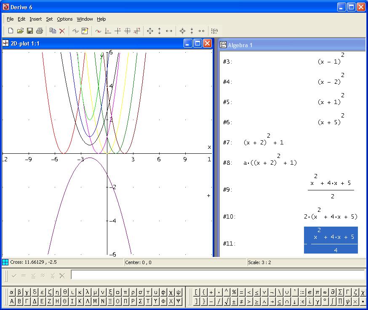368x310 pixels.
Task: Click the dashed-rectangle plot range icon
Action: coord(215,31)
